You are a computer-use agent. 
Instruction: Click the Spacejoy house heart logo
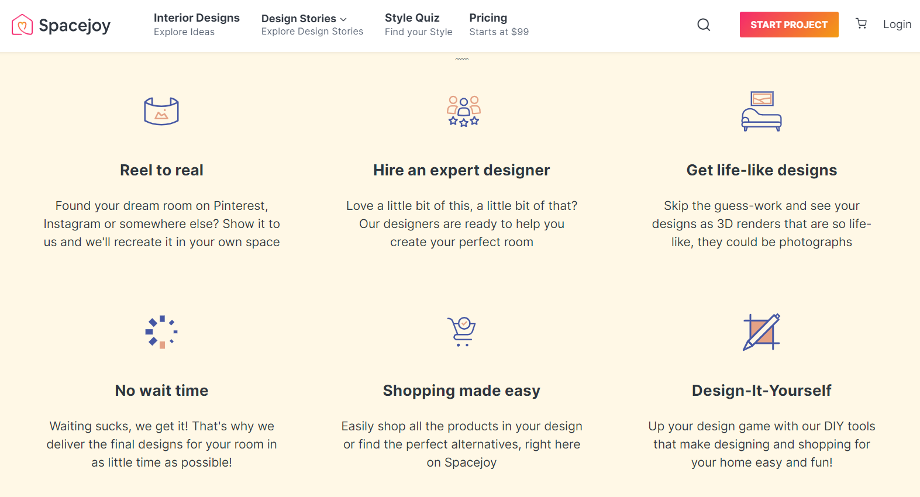(22, 25)
